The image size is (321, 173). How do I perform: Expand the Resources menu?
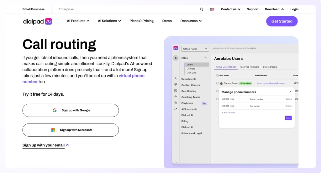coord(191,21)
